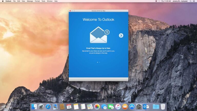Open Contacts book icon in Dock

(62, 107)
